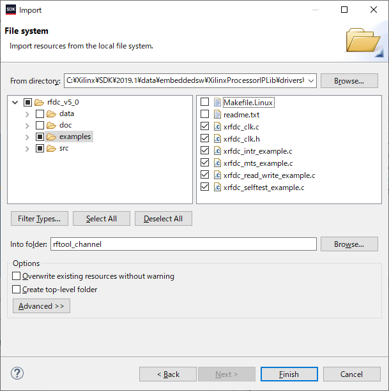The image size is (389, 391).
Task: Maximize the Import dialog window
Action: [x=344, y=10]
